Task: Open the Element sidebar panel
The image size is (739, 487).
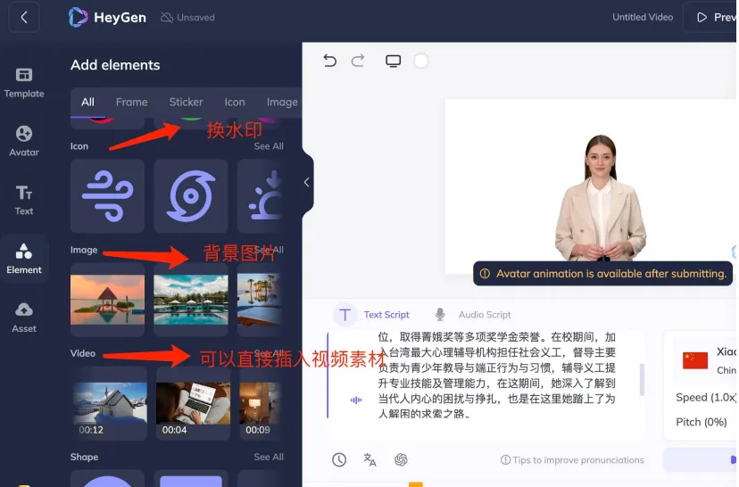Action: [x=24, y=259]
